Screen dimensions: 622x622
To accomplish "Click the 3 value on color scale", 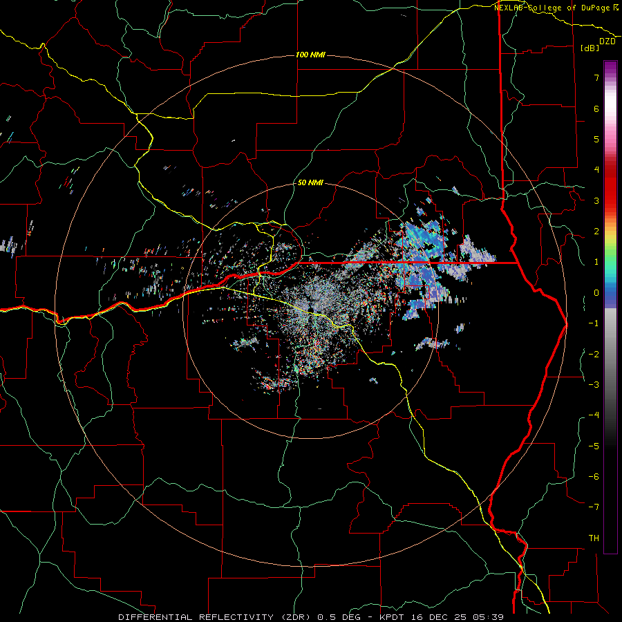I will point(596,200).
